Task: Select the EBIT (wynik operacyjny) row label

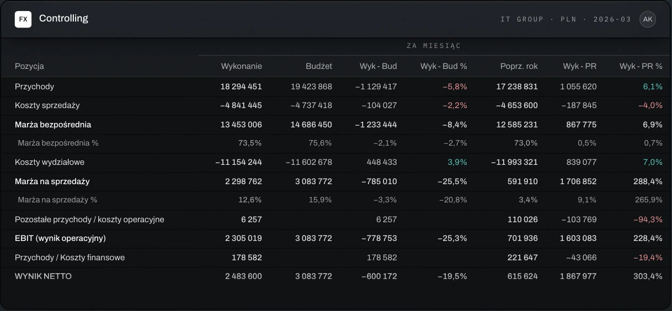Action: pos(60,238)
